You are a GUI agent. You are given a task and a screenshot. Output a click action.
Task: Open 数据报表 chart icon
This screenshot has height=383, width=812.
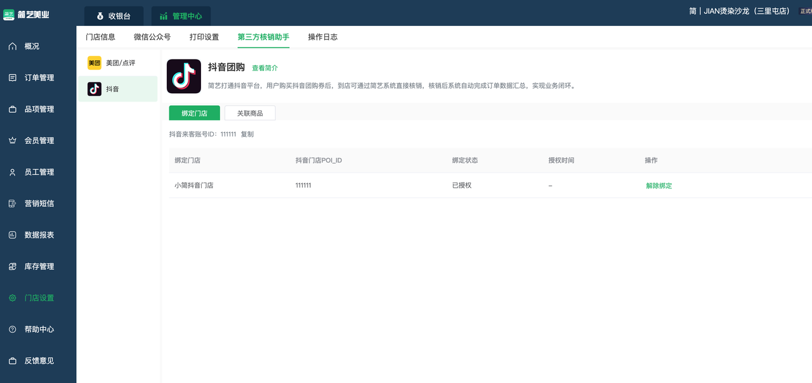[13, 235]
